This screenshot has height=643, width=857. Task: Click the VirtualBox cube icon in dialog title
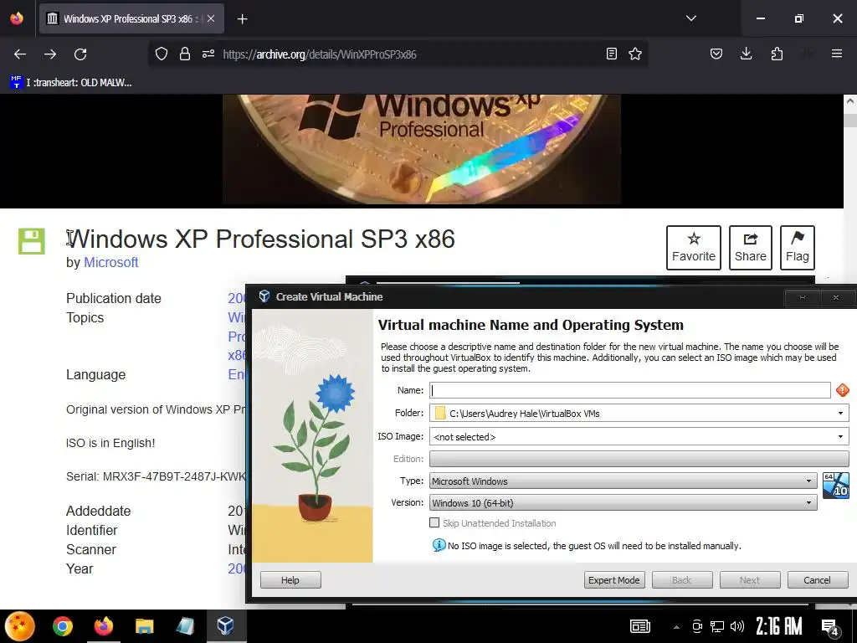(264, 296)
